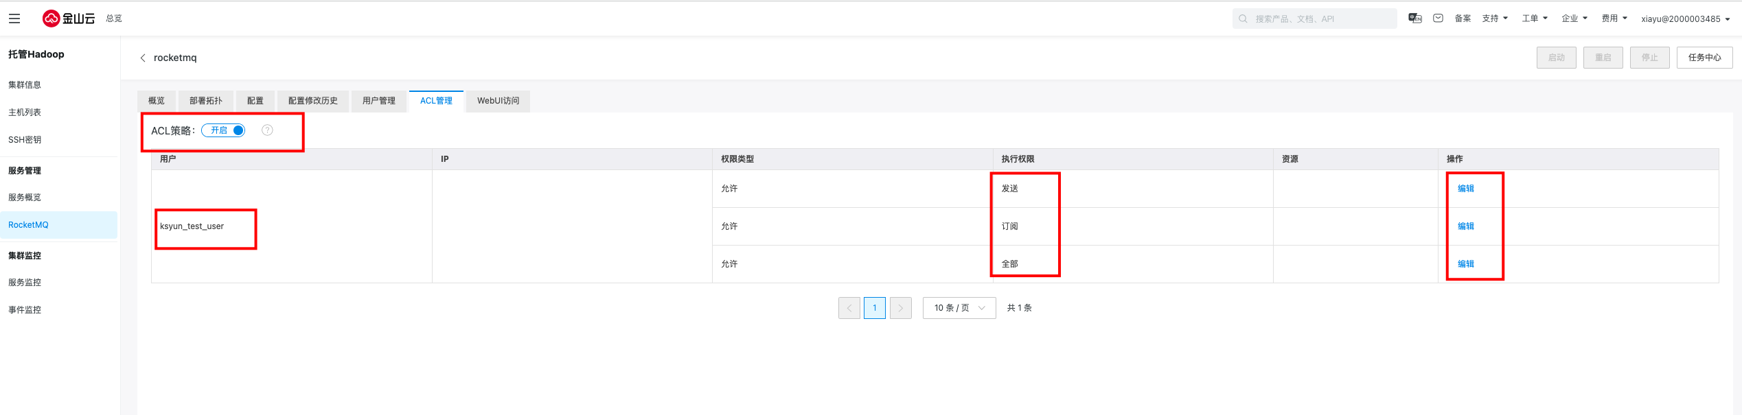Viewport: 1742px width, 415px height.
Task: Go to previous page in pagination
Action: [x=849, y=308]
